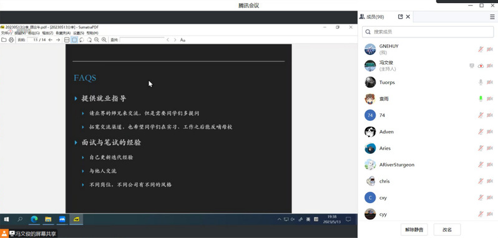Go to previous page arrow in toolbar

click(x=51, y=40)
